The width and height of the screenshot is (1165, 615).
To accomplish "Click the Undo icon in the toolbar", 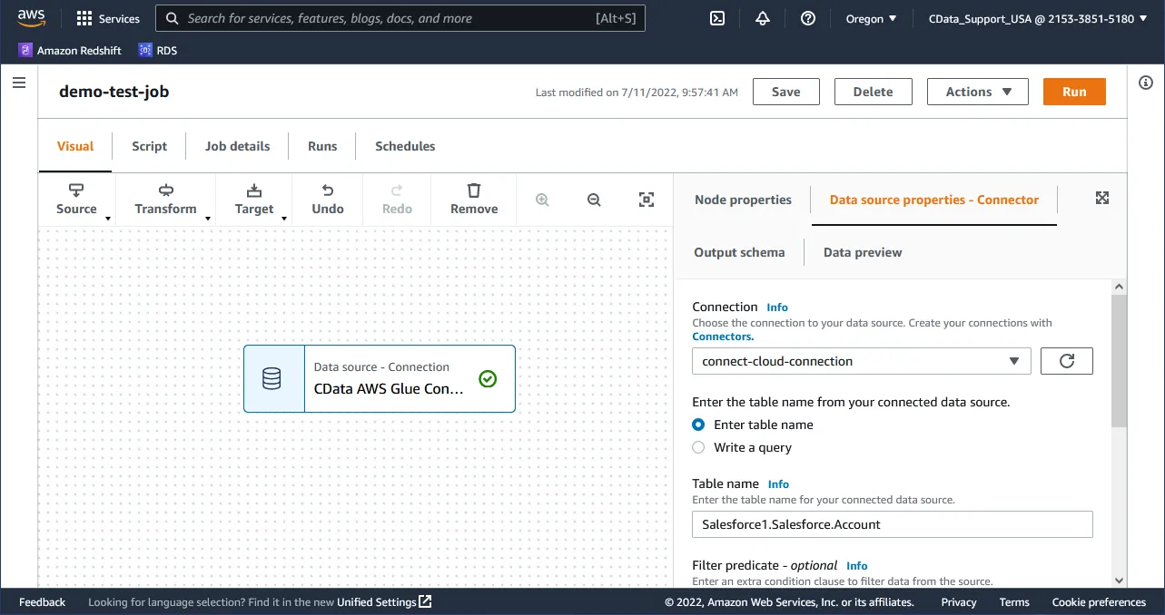I will point(327,199).
